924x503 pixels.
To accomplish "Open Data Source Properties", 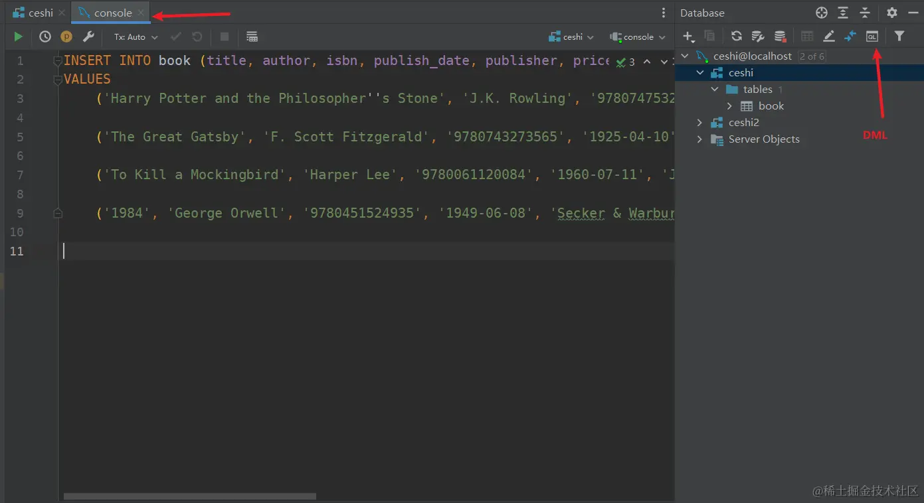I will coord(758,36).
